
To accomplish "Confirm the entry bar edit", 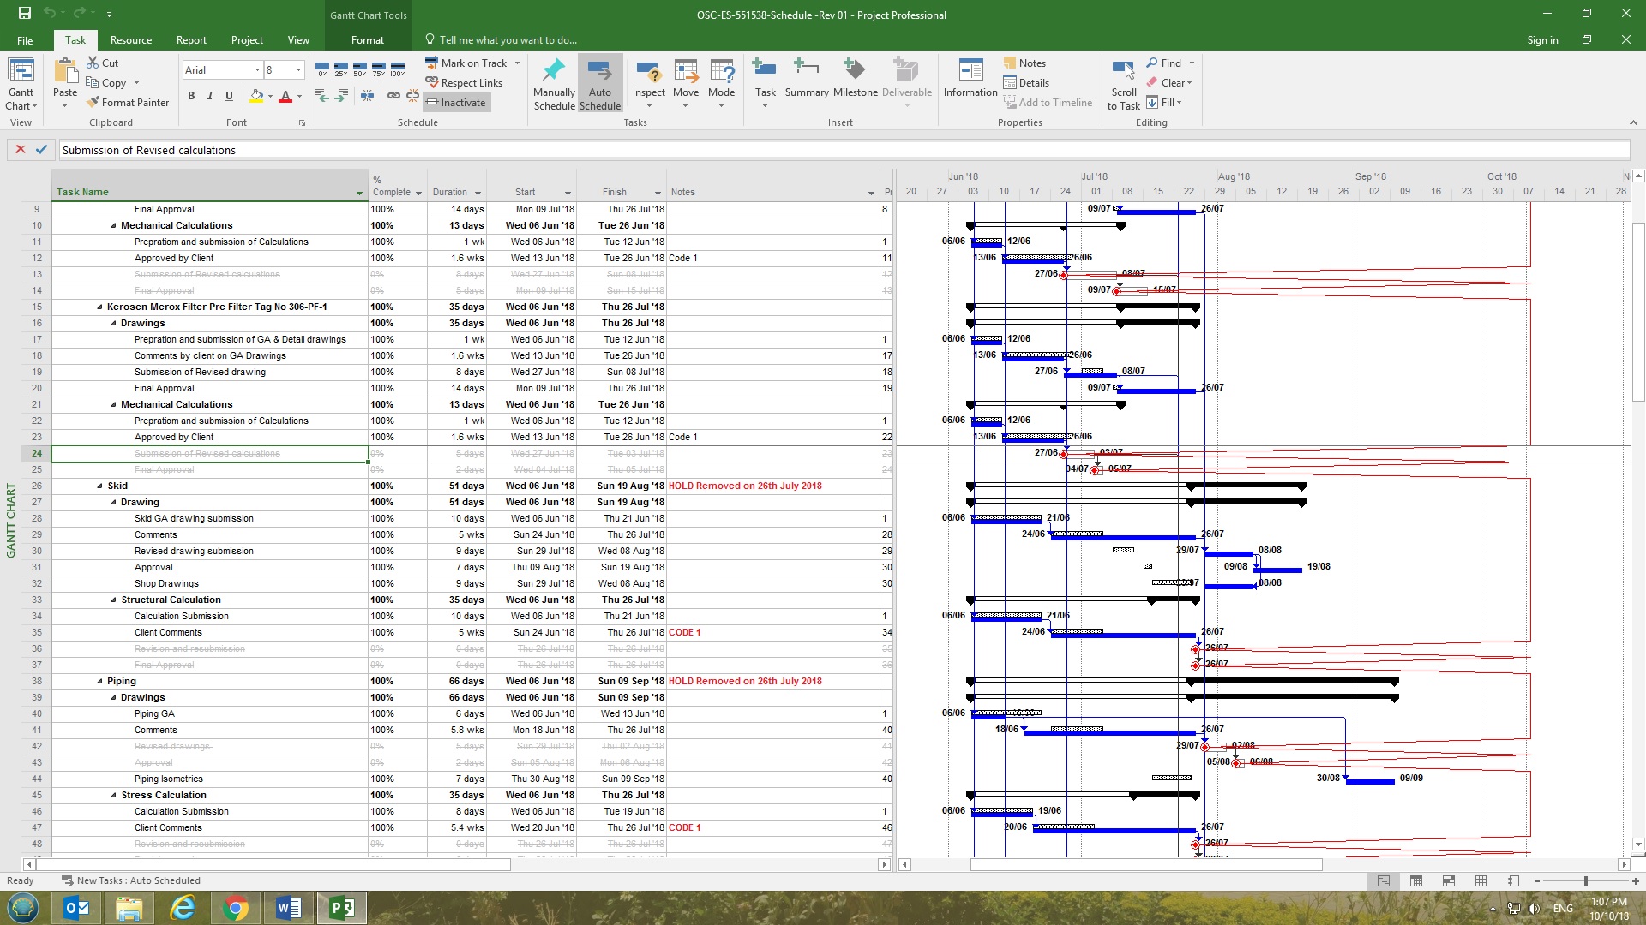I will [41, 149].
